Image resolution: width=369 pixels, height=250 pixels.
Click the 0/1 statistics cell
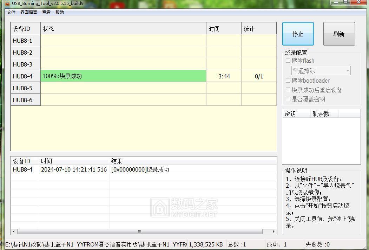pyautogui.click(x=259, y=76)
